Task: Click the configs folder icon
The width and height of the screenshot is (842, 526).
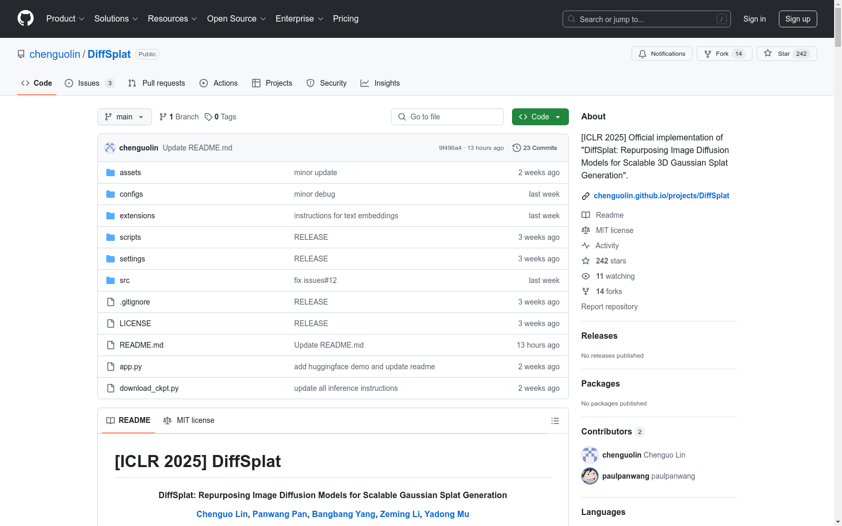Action: 111,194
